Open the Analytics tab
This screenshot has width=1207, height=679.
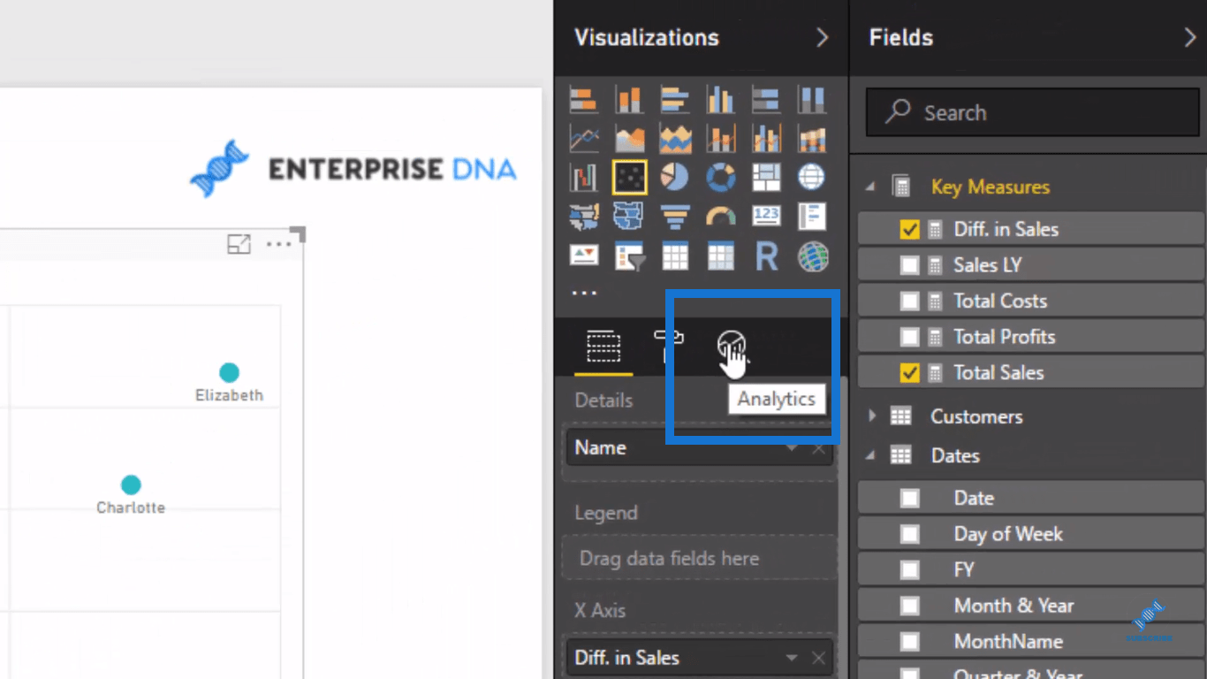(x=732, y=346)
